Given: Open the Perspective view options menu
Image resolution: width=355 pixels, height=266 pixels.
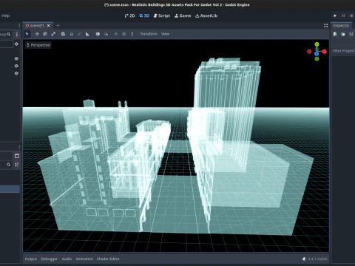Looking at the screenshot, I should [x=38, y=45].
